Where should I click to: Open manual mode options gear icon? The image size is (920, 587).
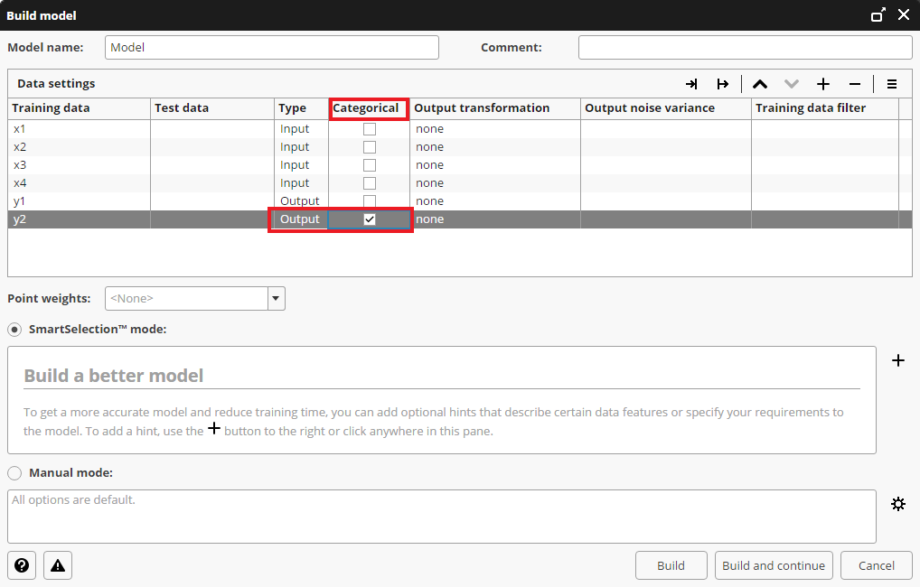(x=898, y=504)
